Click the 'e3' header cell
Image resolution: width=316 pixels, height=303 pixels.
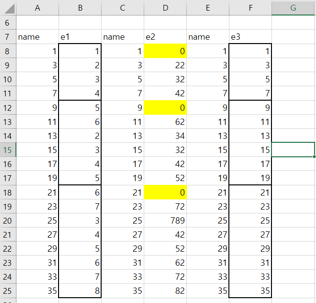point(250,37)
